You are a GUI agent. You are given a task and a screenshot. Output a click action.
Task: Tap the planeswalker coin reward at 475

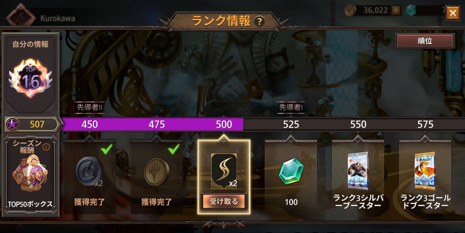click(157, 171)
